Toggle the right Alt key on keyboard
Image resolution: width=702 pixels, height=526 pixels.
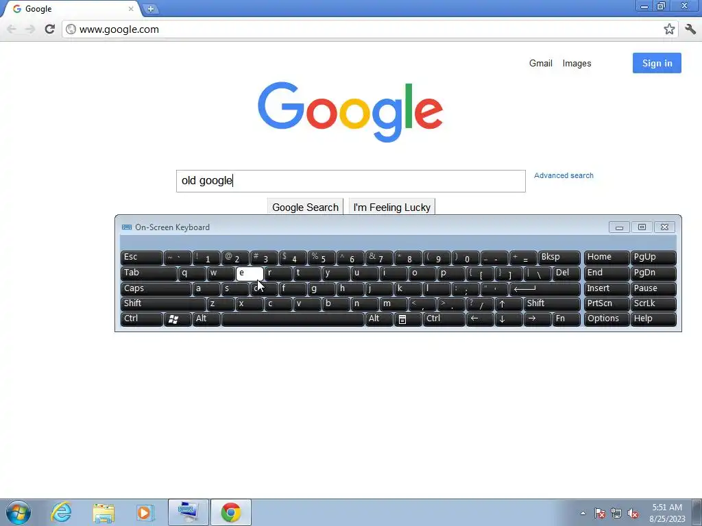click(378, 319)
